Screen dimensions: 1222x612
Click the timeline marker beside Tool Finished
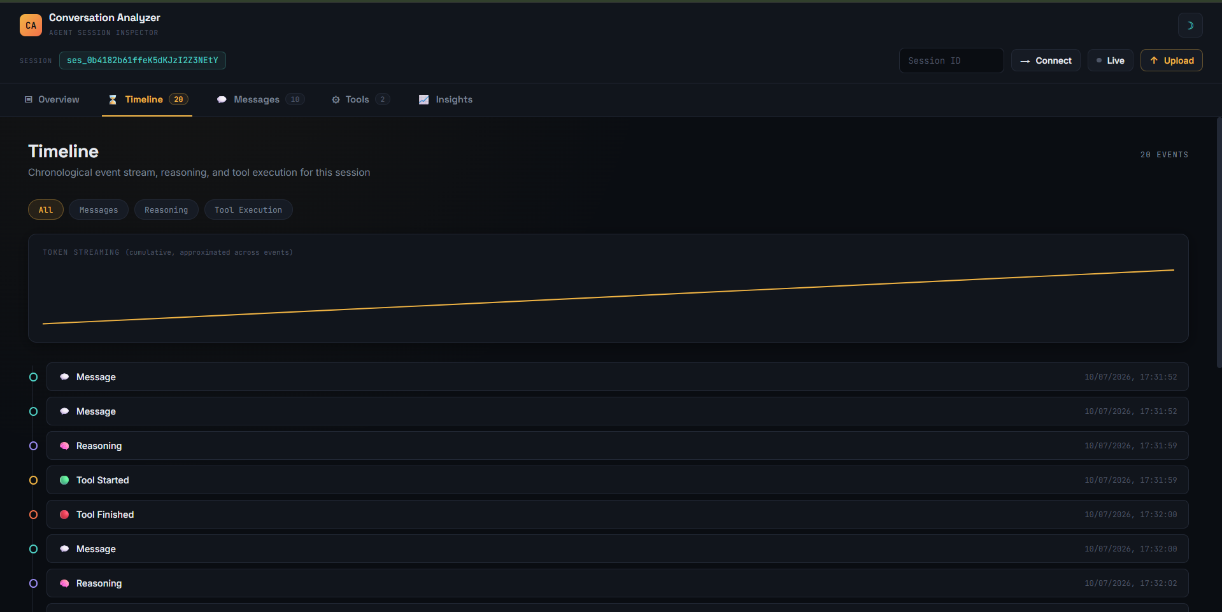tap(34, 515)
